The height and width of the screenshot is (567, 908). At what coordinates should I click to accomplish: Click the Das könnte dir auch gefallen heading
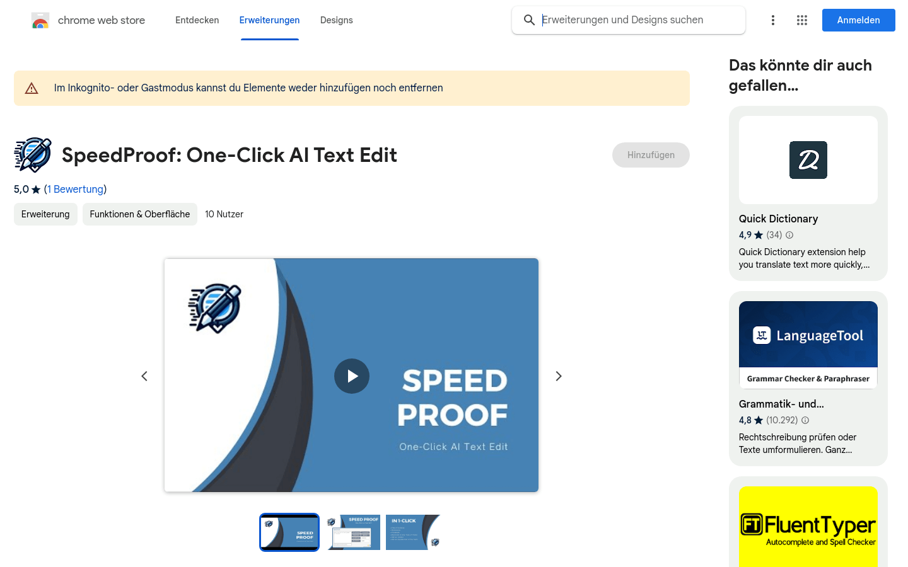[x=800, y=75]
